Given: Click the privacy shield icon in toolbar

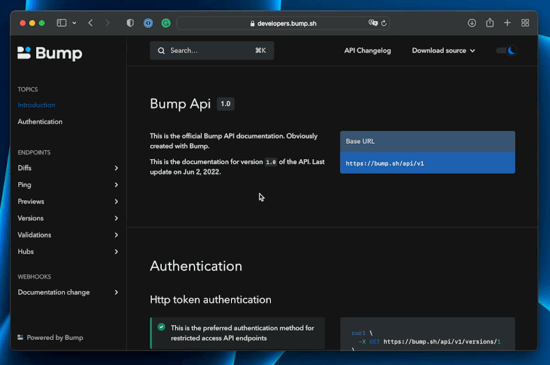Looking at the screenshot, I should pos(130,23).
